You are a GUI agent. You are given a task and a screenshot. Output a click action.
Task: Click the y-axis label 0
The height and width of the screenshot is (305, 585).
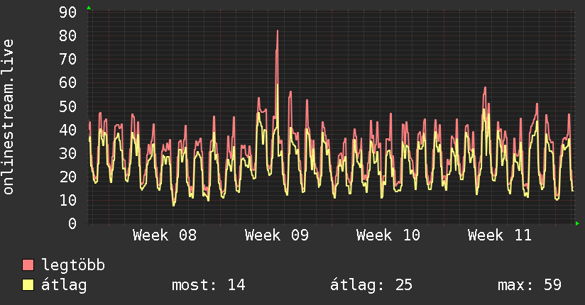click(72, 223)
